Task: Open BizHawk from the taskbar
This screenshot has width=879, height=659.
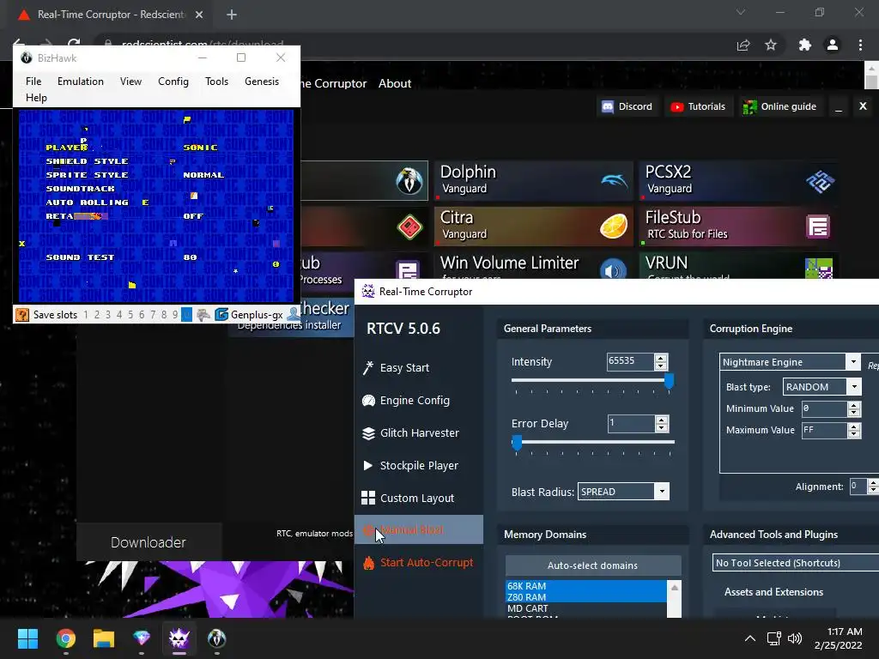Action: pyautogui.click(x=217, y=638)
